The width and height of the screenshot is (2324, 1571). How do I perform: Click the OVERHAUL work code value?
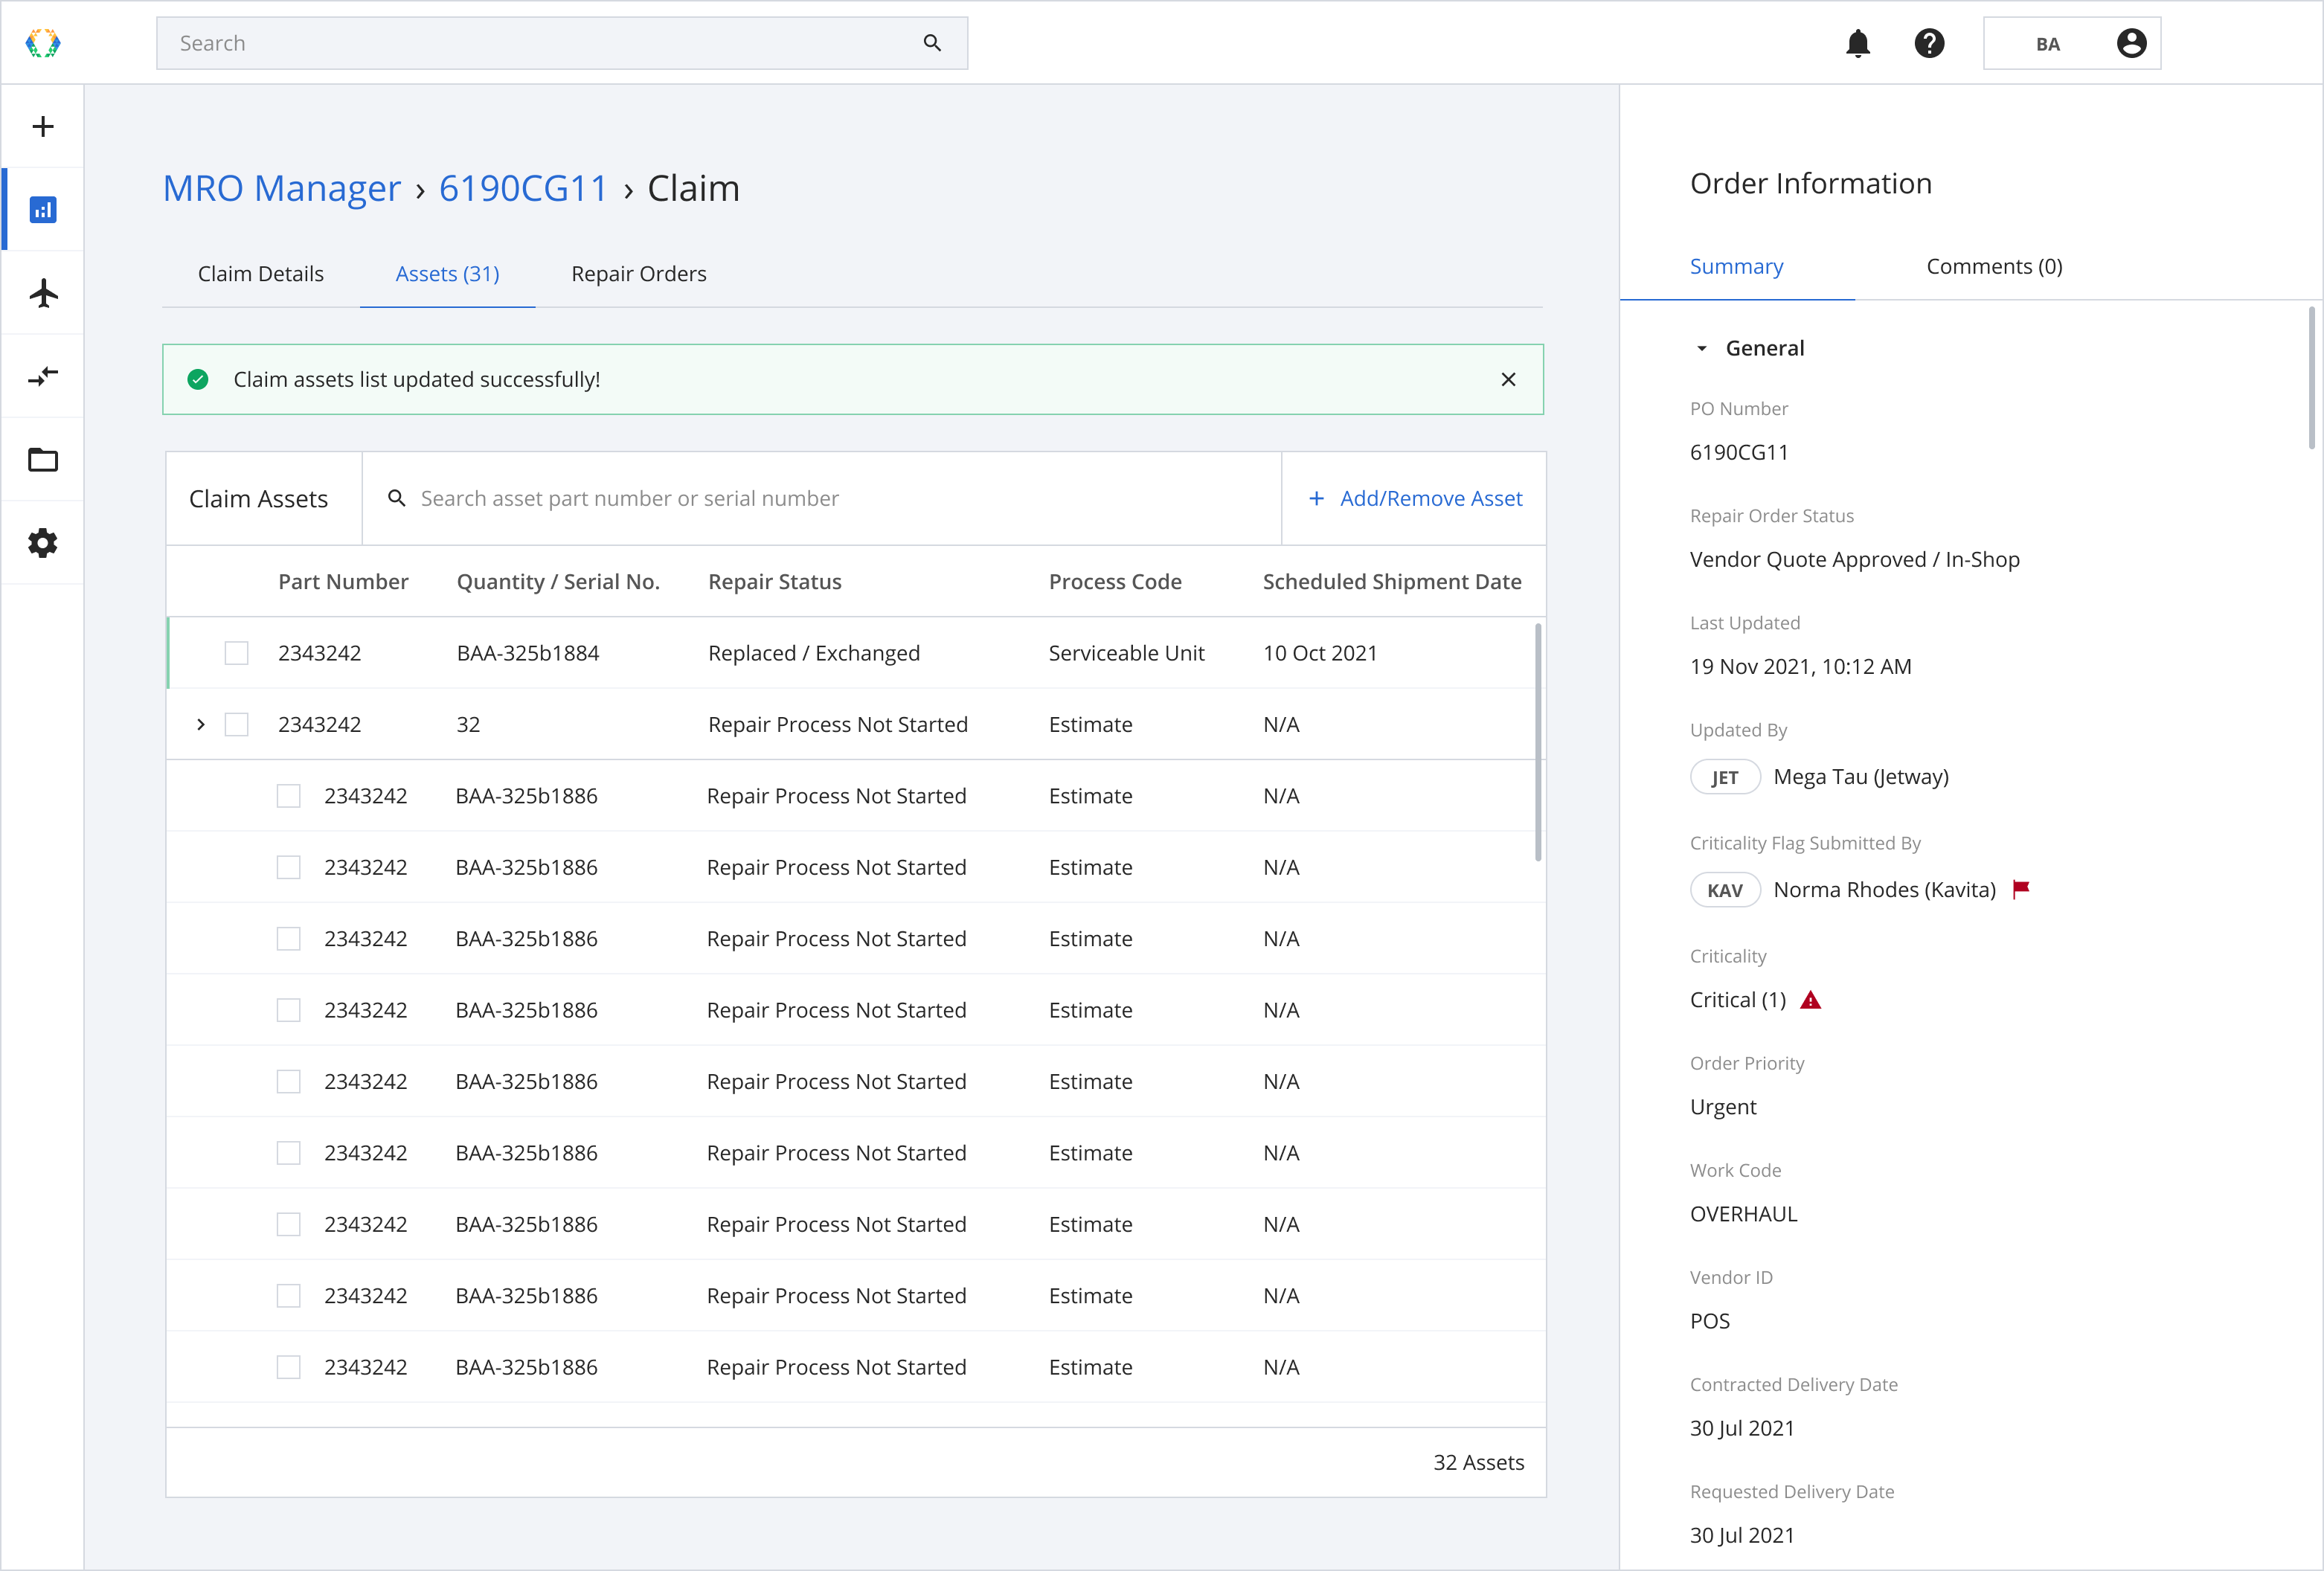pyautogui.click(x=1744, y=1214)
